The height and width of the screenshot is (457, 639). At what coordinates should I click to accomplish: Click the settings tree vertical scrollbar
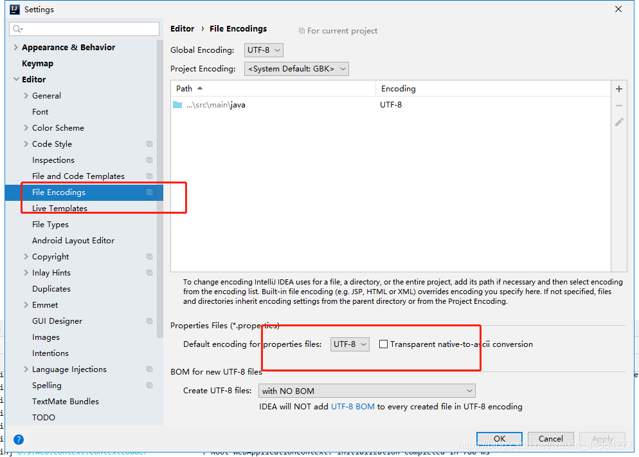[x=159, y=188]
